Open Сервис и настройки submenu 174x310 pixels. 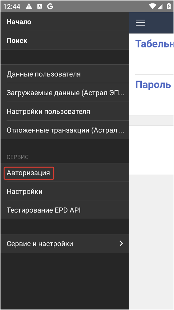point(64,244)
